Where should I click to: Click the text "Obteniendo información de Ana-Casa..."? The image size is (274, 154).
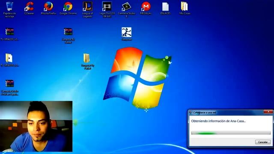(218, 121)
